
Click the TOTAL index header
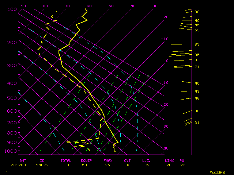66,160
